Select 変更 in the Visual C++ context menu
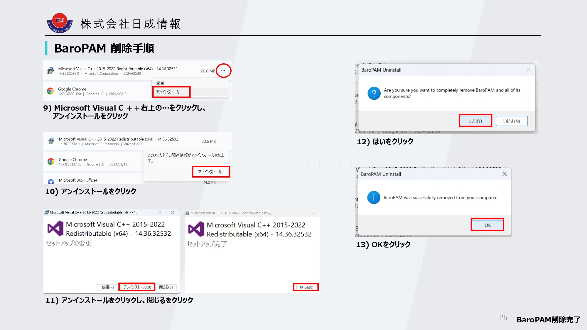The height and width of the screenshot is (330, 587). click(x=160, y=83)
